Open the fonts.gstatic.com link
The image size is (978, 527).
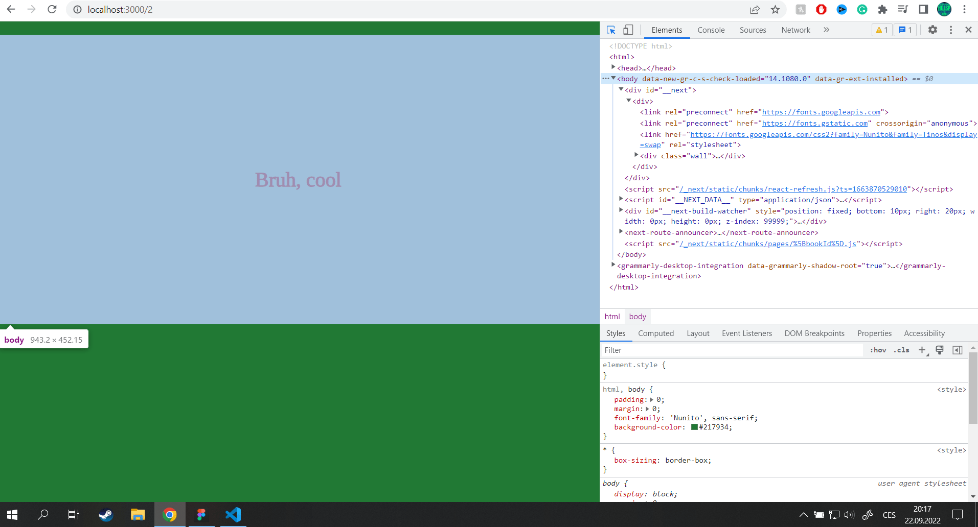[815, 124]
